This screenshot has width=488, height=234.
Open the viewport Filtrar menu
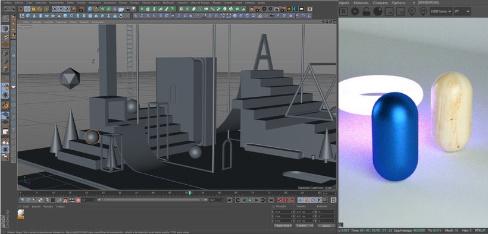[x=73, y=22]
